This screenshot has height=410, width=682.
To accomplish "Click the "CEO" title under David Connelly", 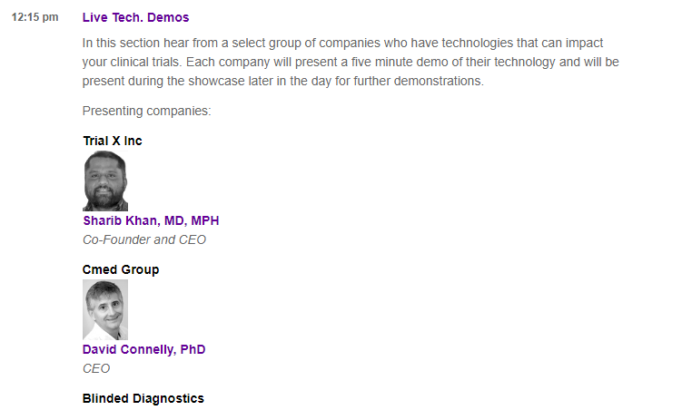I will pos(96,368).
